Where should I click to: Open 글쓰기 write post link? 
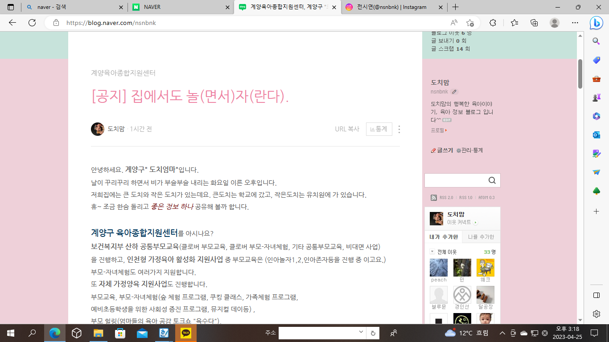point(442,151)
